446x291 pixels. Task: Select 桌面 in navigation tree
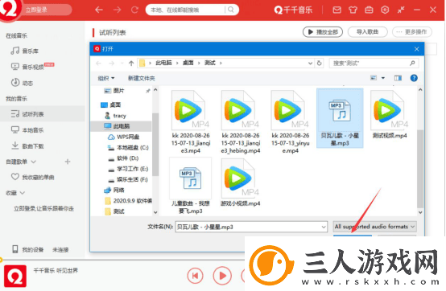[115, 105]
